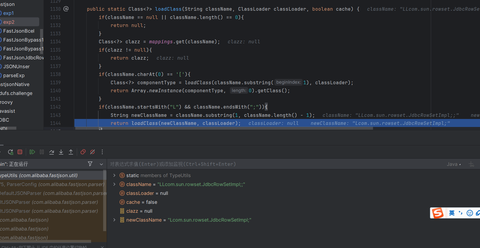
Task: Stop the running debug process
Action: (x=20, y=152)
